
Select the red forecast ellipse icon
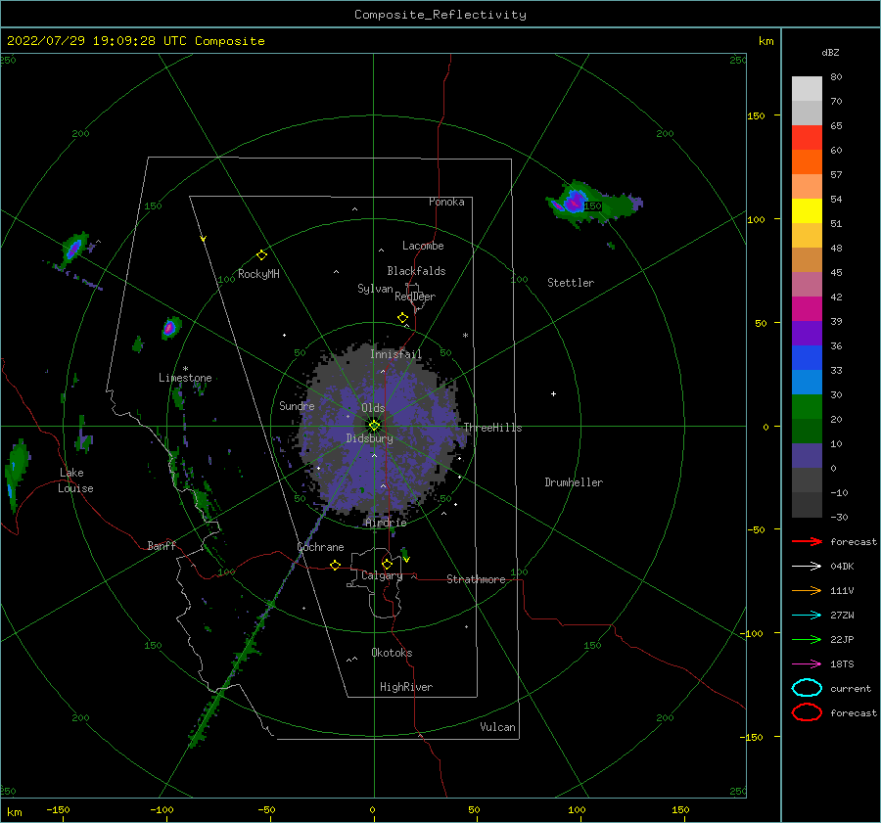coord(807,712)
